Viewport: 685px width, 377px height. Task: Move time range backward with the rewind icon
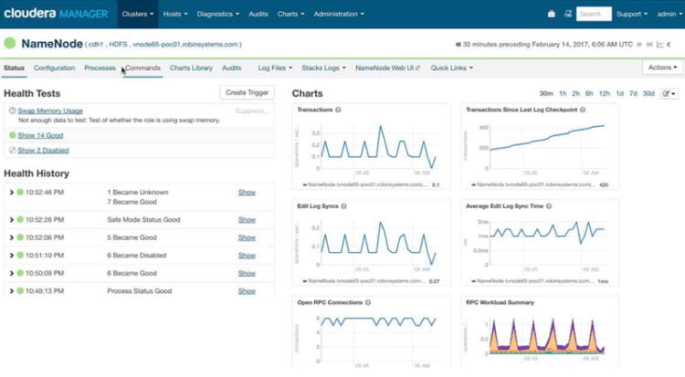(458, 45)
